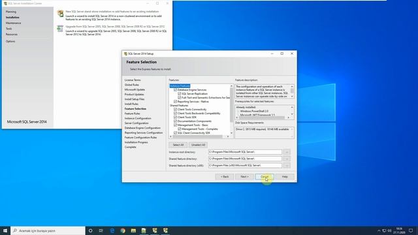Launch Google Chrome from taskbar
The image size is (418, 235).
[123, 230]
